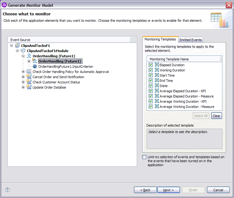Select the 'Average Working Duration - Measure' label
This screenshot has width=234, height=198.
click(x=187, y=107)
